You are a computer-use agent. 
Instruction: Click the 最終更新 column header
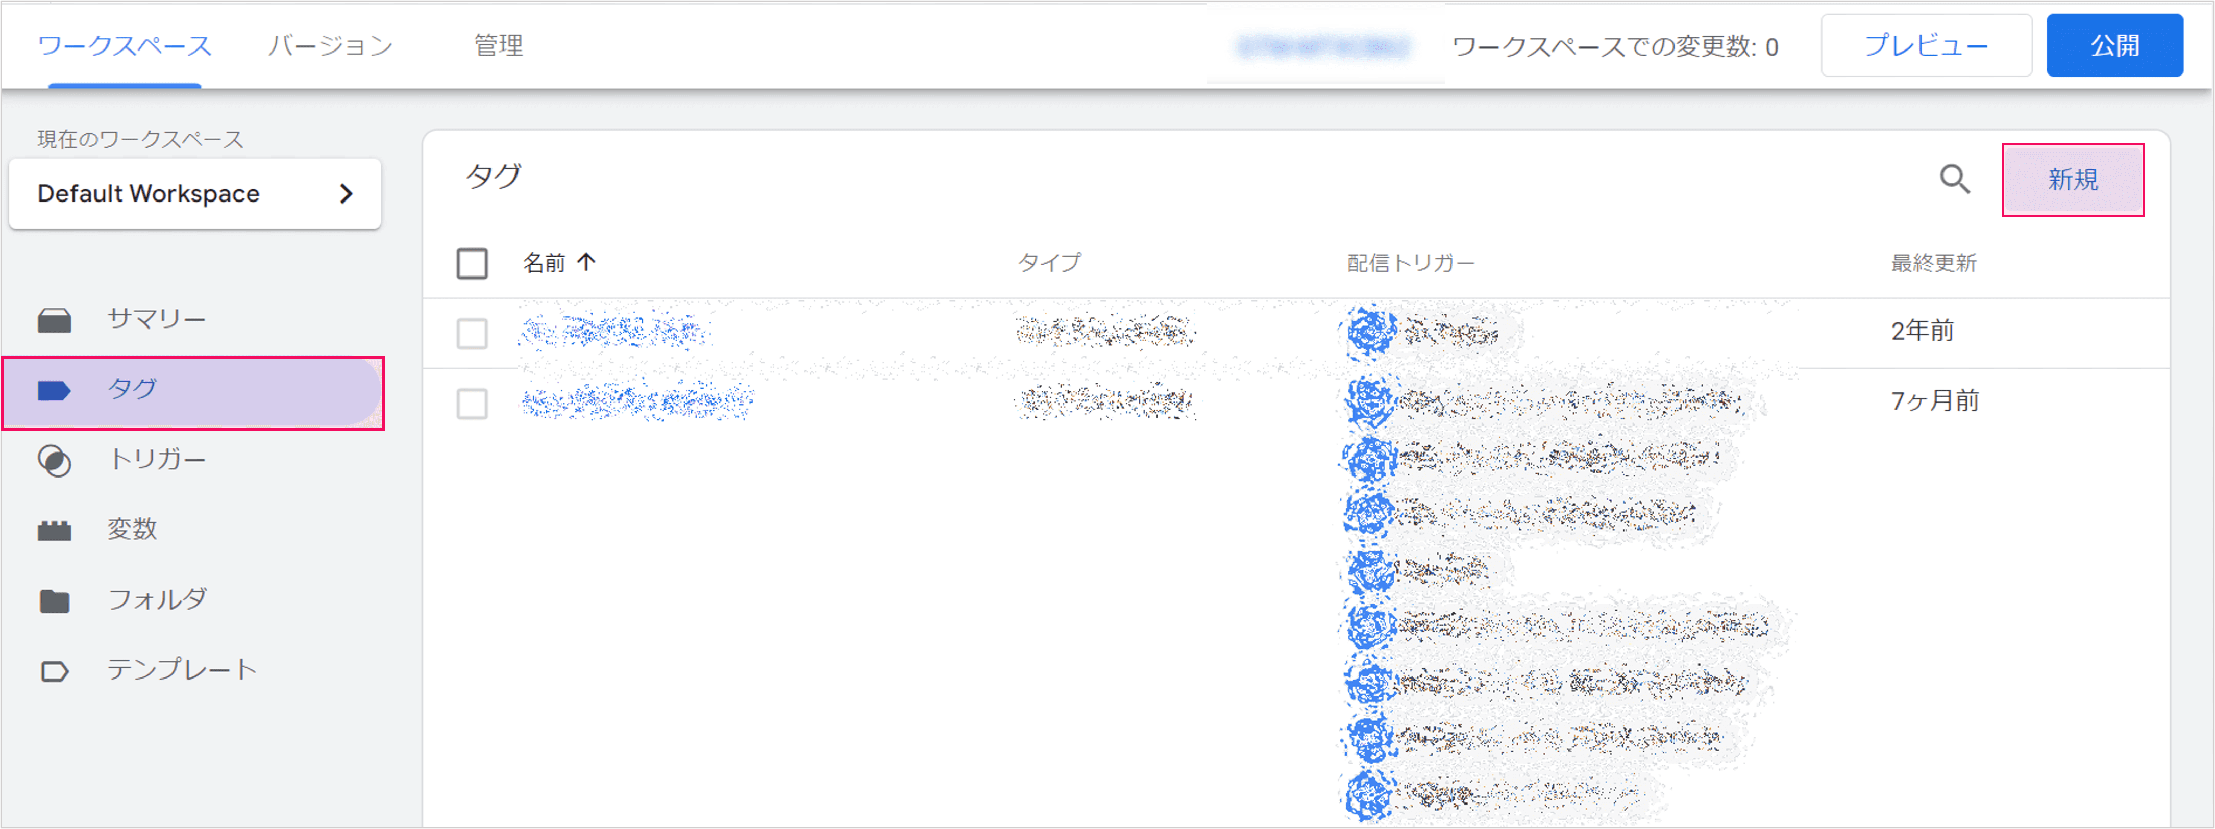1933,263
